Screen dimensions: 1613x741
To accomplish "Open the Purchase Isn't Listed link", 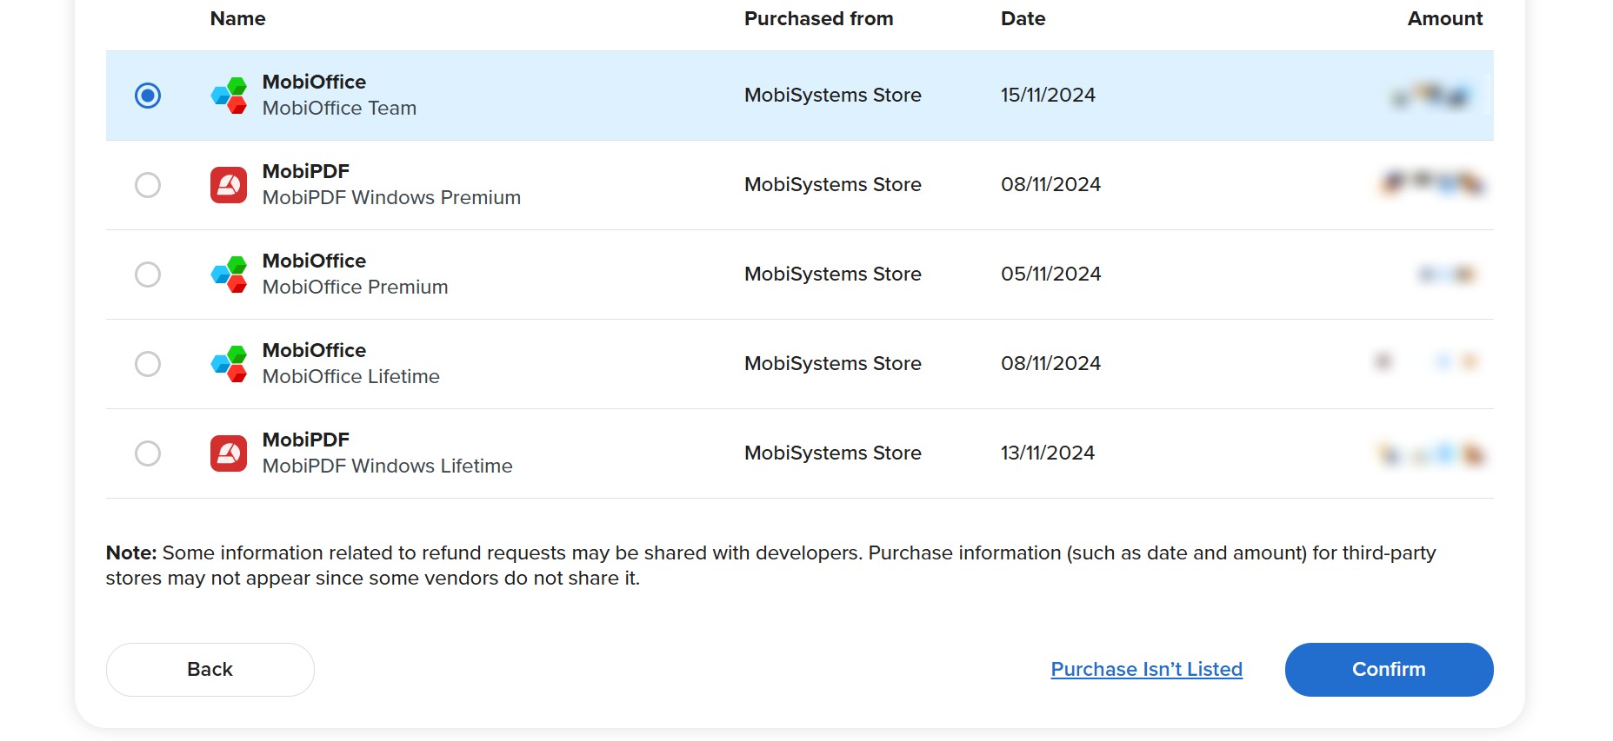I will (x=1146, y=669).
